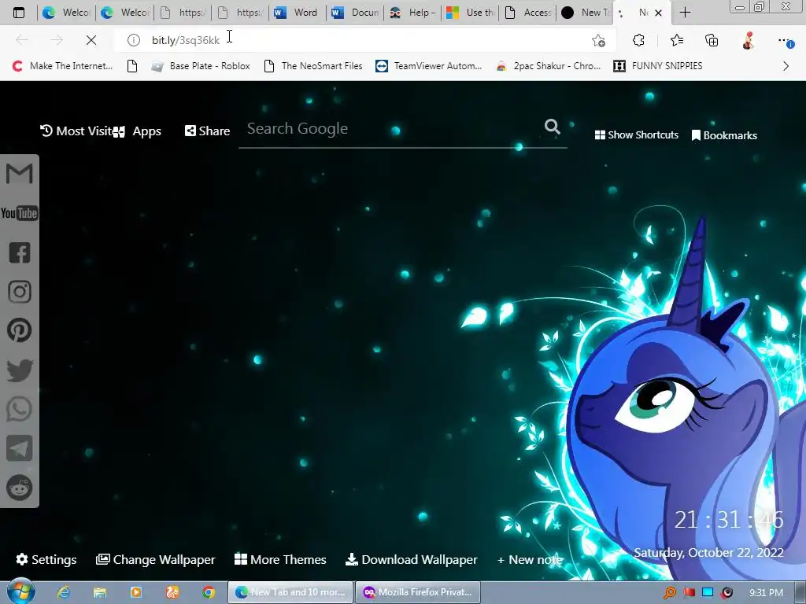This screenshot has height=604, width=806.
Task: Open More Themes
Action: click(280, 559)
